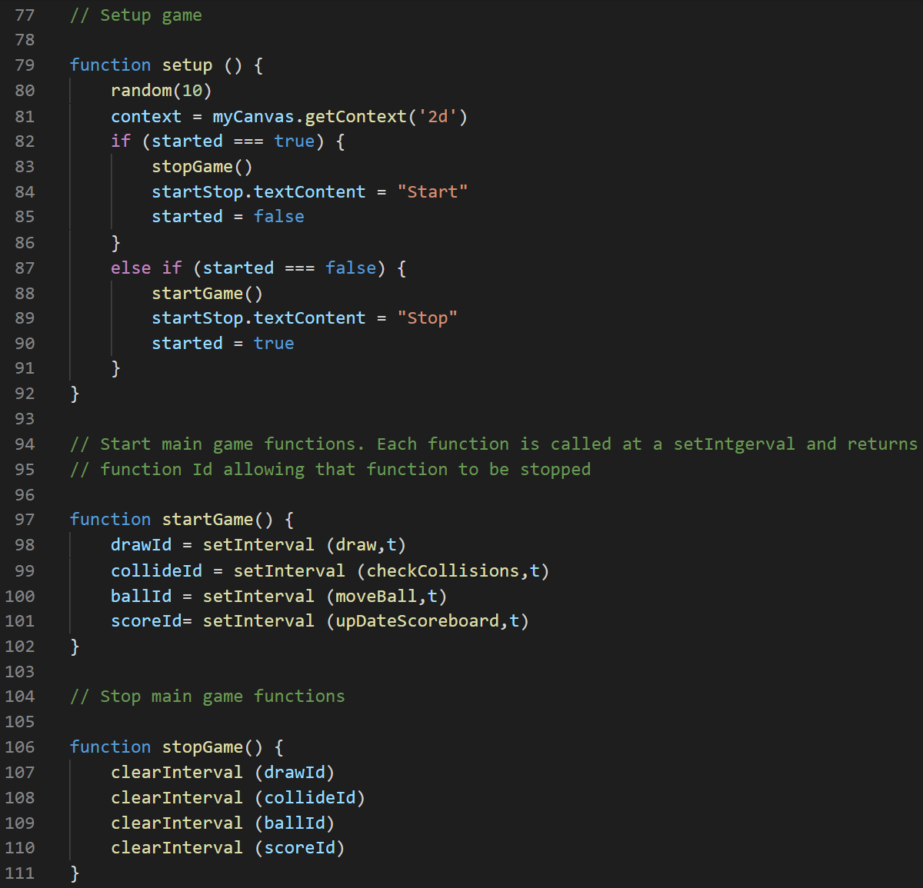923x888 pixels.
Task: Click clearInterval on the collideId line
Action: (x=176, y=798)
